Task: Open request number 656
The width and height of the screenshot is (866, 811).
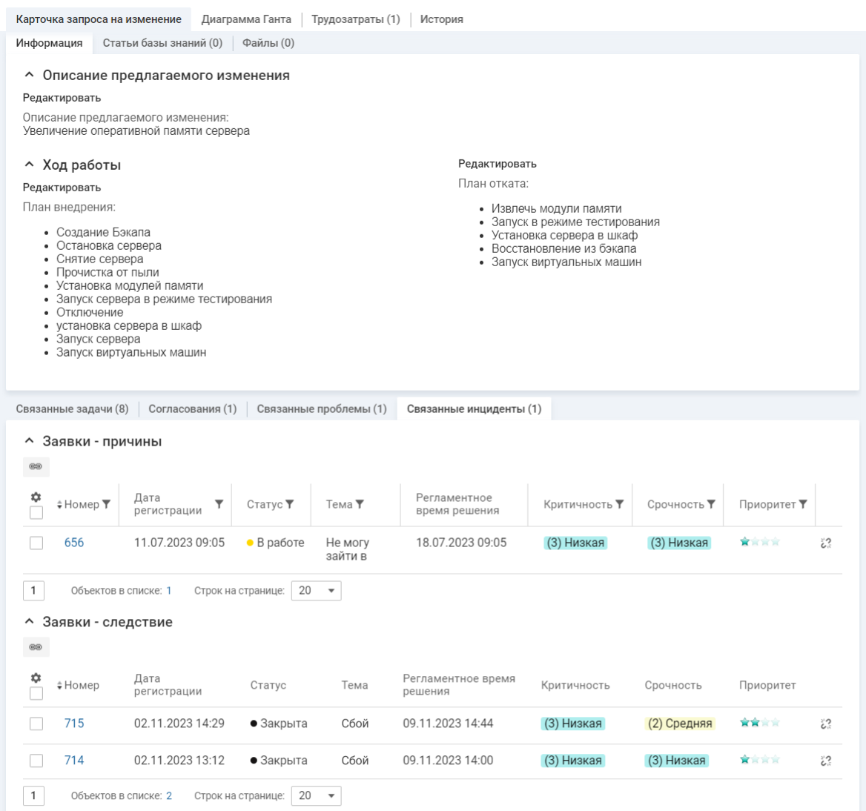Action: 74,543
